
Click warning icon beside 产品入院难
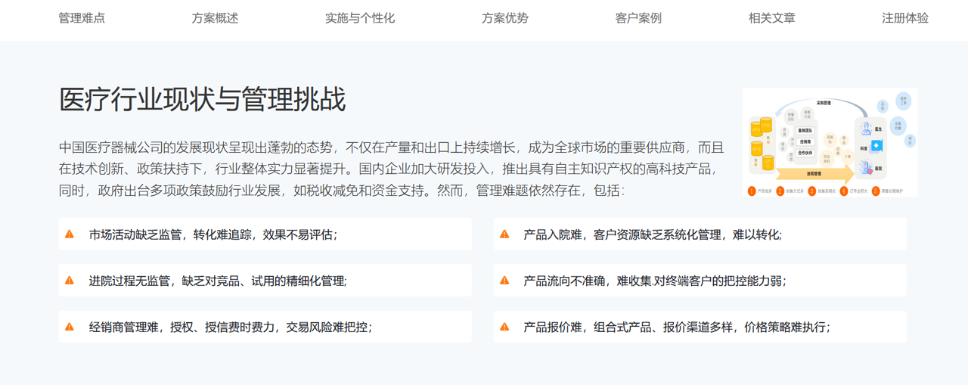pos(504,234)
